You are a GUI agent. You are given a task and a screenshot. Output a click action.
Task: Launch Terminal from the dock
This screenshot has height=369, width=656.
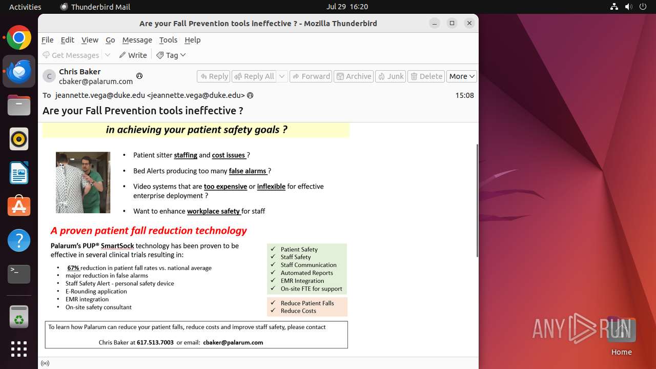pyautogui.click(x=19, y=274)
